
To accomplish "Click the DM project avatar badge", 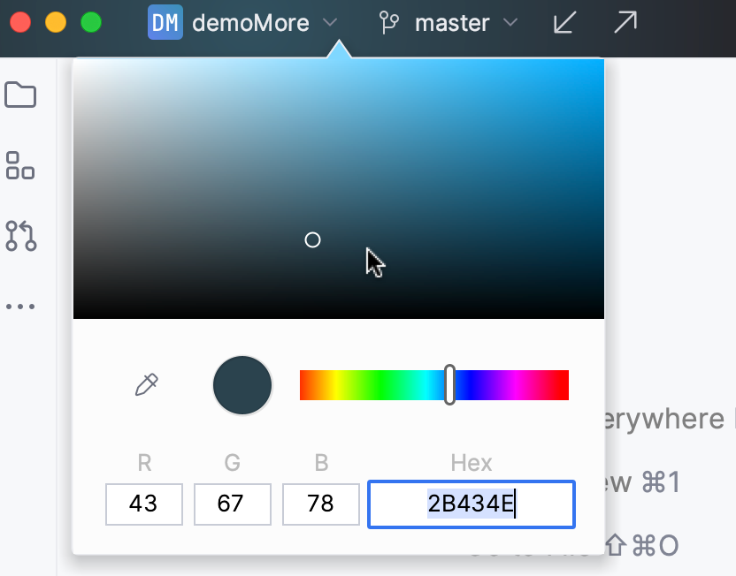I will coord(165,23).
